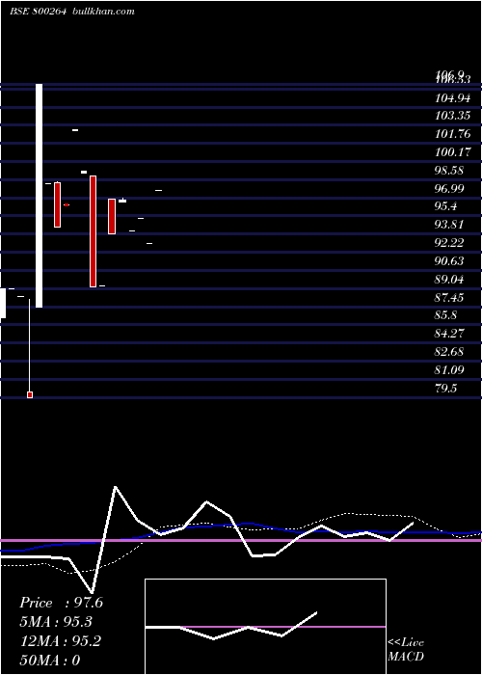Click the 12MA : 95.2 readout
Screen dimensions: 482x675
pos(61,641)
